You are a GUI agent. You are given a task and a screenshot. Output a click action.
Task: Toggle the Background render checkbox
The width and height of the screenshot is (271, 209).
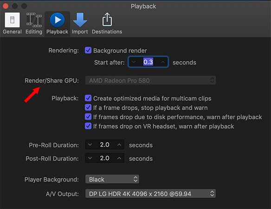pos(88,50)
